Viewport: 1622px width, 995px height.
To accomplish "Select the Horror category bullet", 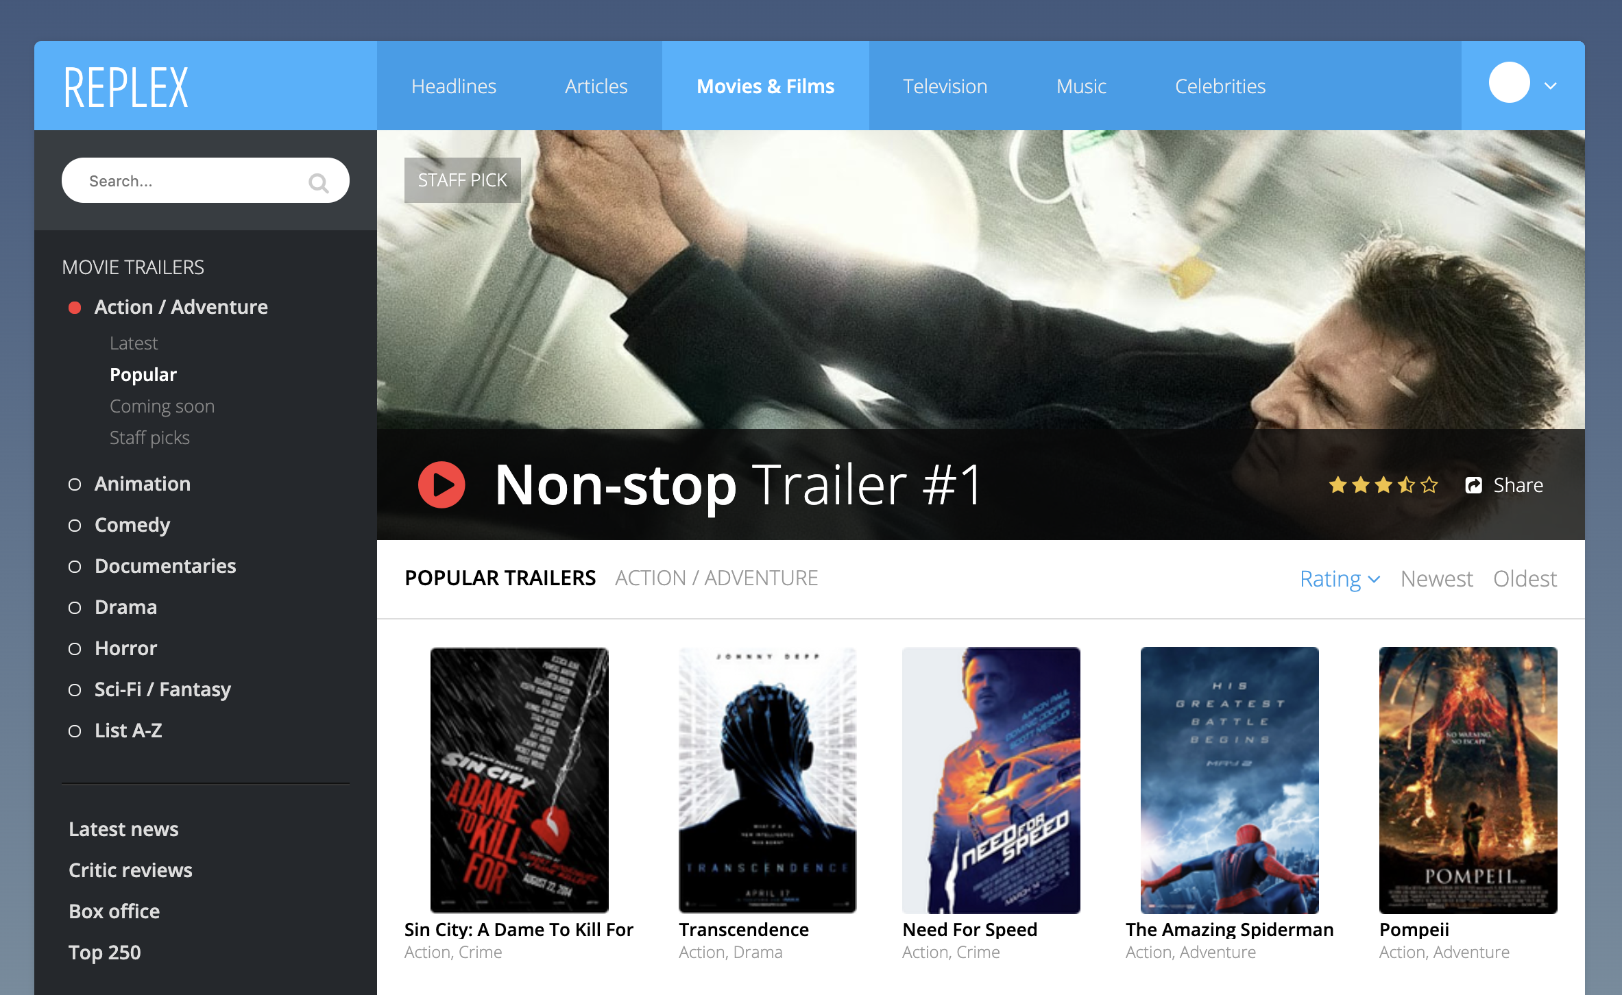I will tap(75, 649).
